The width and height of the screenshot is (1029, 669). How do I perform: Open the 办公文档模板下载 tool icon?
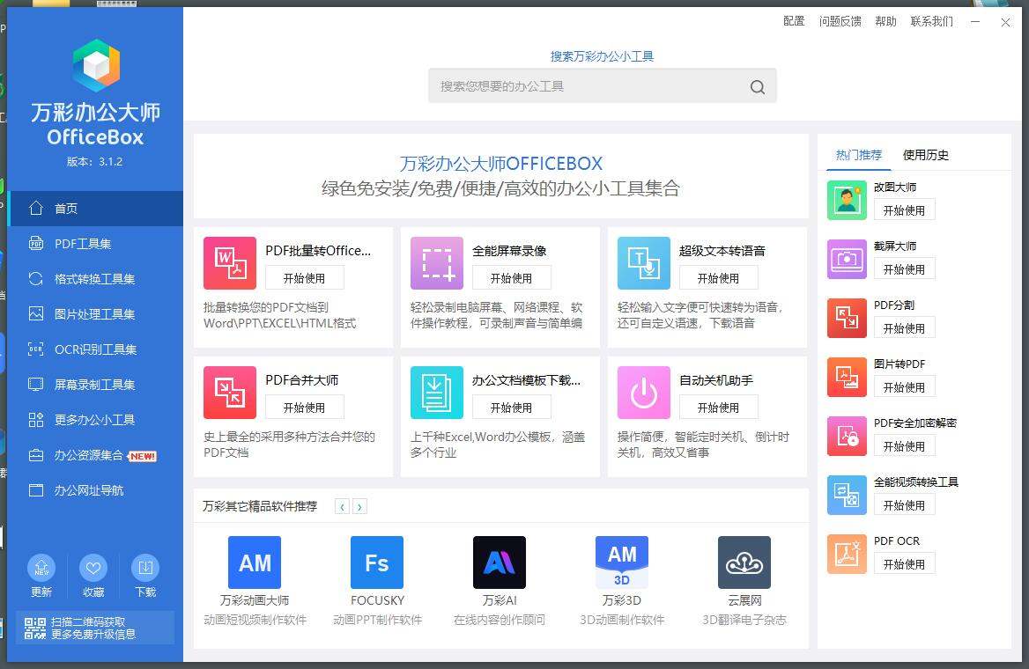pyautogui.click(x=436, y=393)
